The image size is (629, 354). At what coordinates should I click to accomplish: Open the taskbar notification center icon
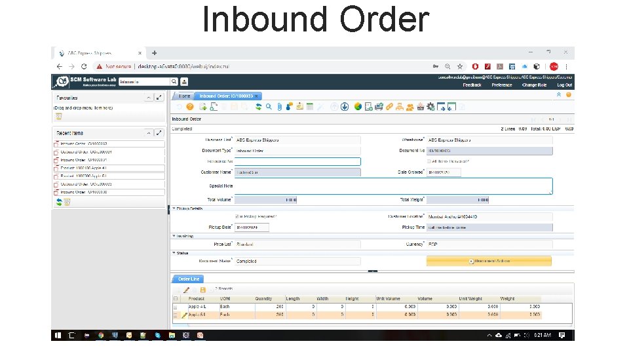pyautogui.click(x=562, y=335)
